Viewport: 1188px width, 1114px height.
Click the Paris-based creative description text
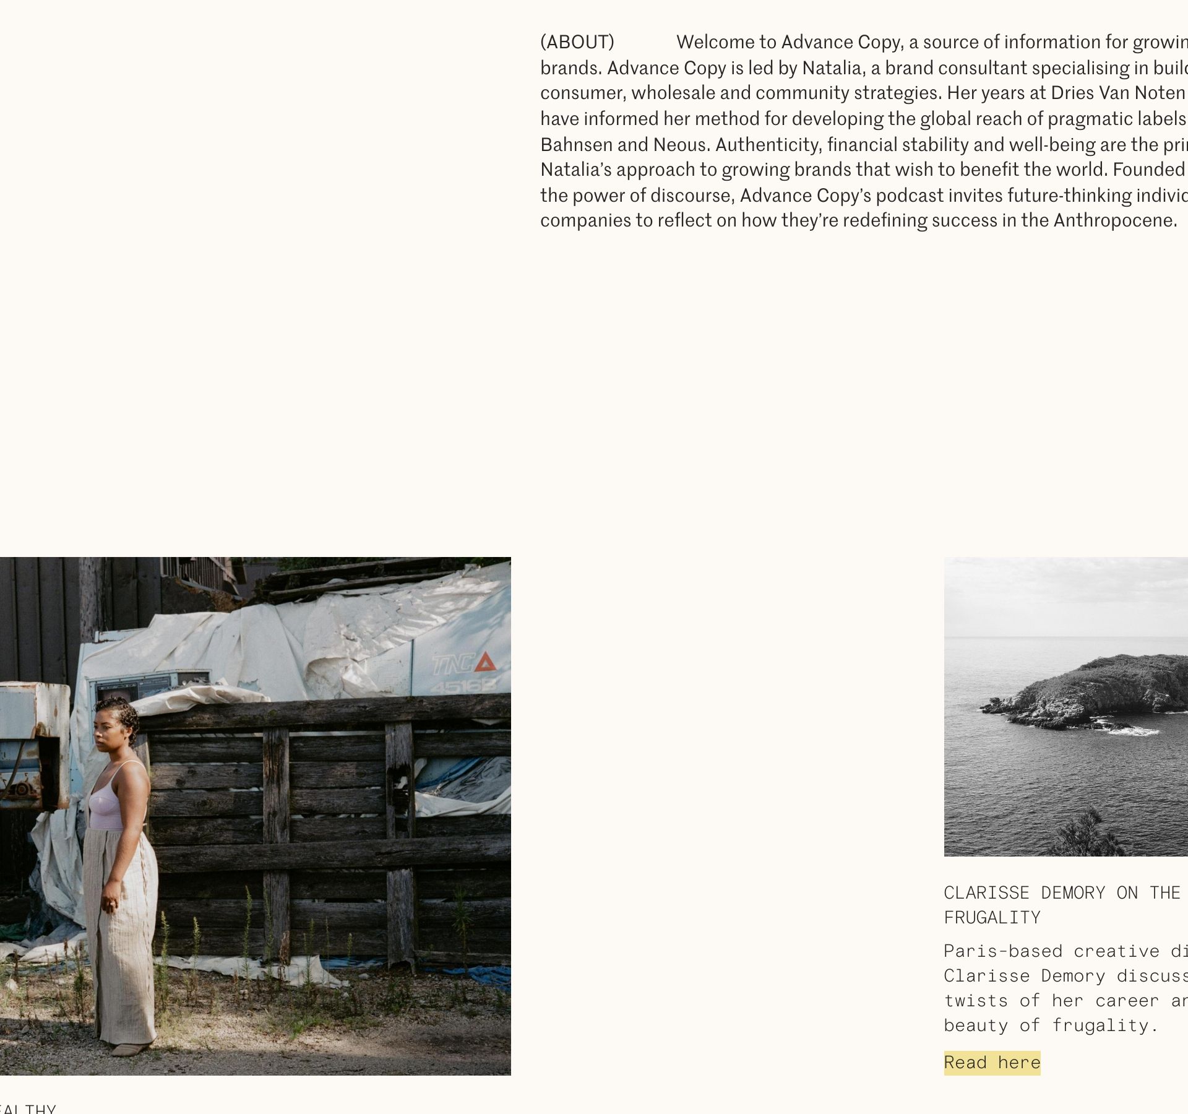(x=1066, y=988)
